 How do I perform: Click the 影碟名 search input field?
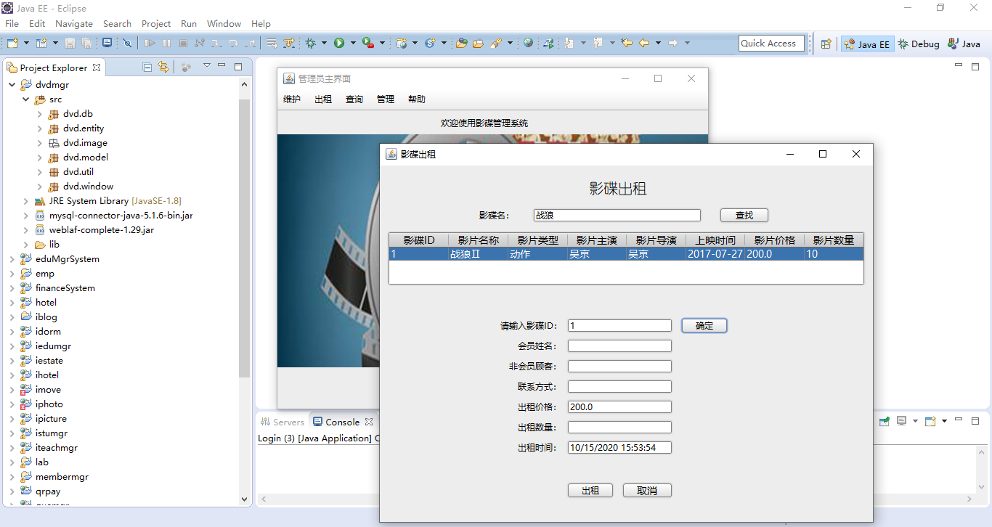[x=617, y=216]
